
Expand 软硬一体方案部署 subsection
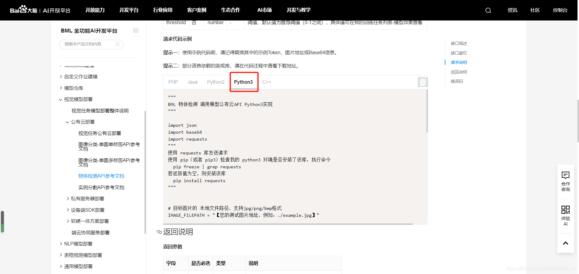[x=90, y=221]
